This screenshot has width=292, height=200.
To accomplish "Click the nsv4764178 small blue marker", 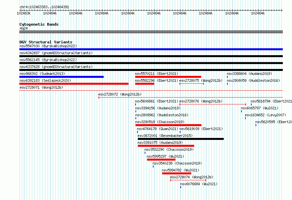I will tap(137, 132).
